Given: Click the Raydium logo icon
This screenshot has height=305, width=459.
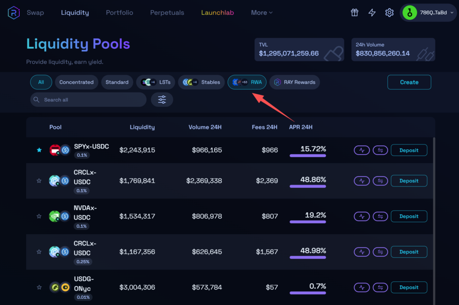Looking at the screenshot, I should (13, 13).
